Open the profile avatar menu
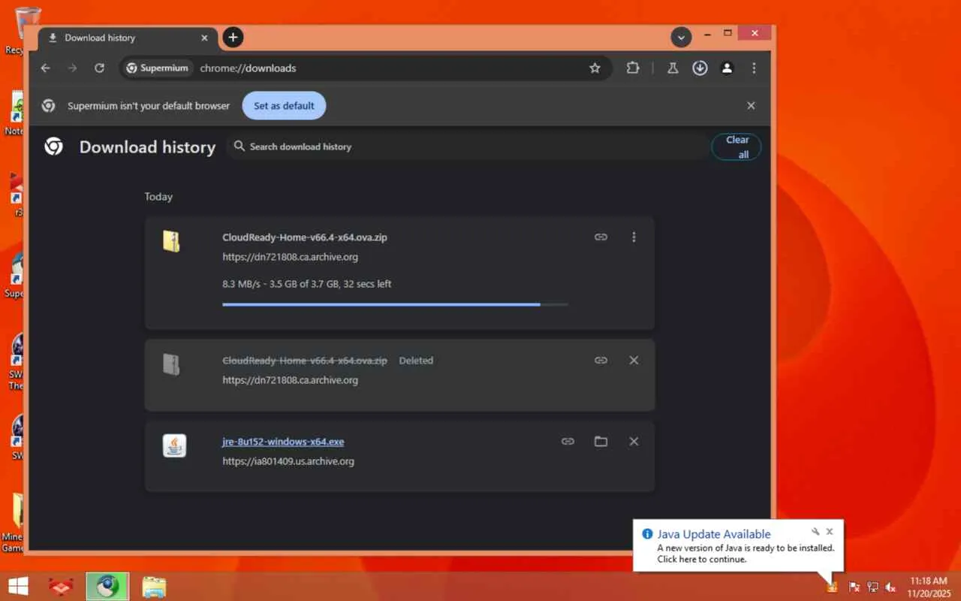This screenshot has height=601, width=961. (x=727, y=68)
